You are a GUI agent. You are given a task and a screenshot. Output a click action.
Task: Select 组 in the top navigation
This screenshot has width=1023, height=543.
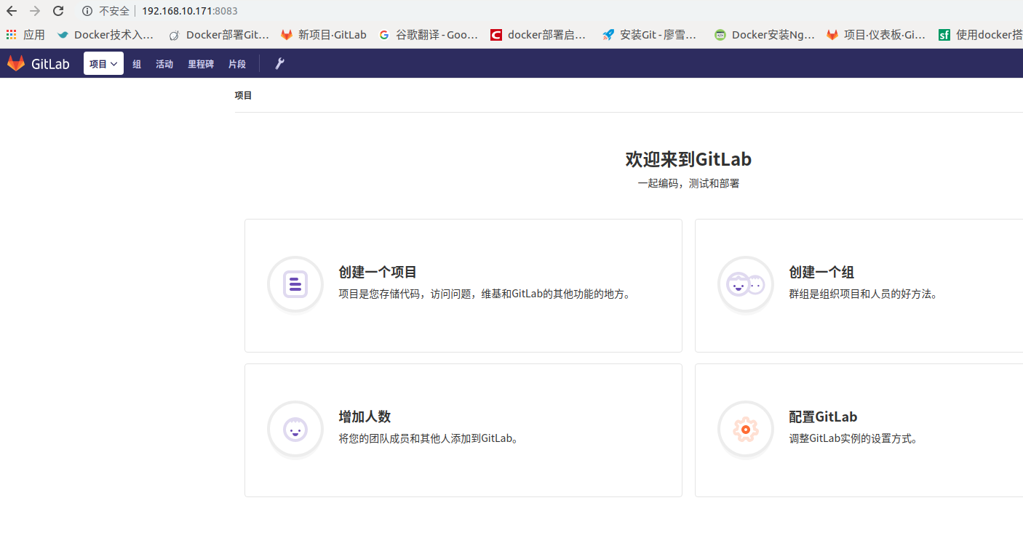coord(137,63)
